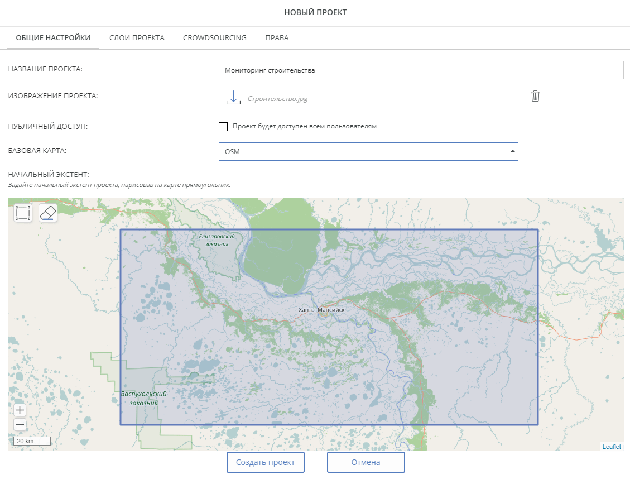Click the НОВЫЙ ПРОЕКТ dialog title
The height and width of the screenshot is (479, 630).
click(x=315, y=12)
